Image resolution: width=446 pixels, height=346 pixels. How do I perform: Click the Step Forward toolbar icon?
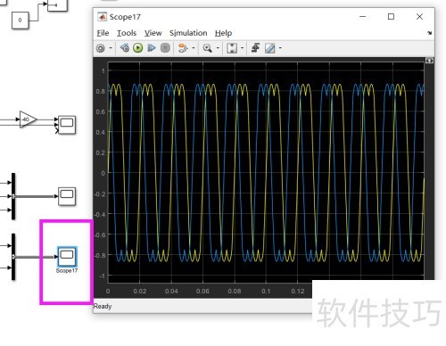tap(152, 48)
